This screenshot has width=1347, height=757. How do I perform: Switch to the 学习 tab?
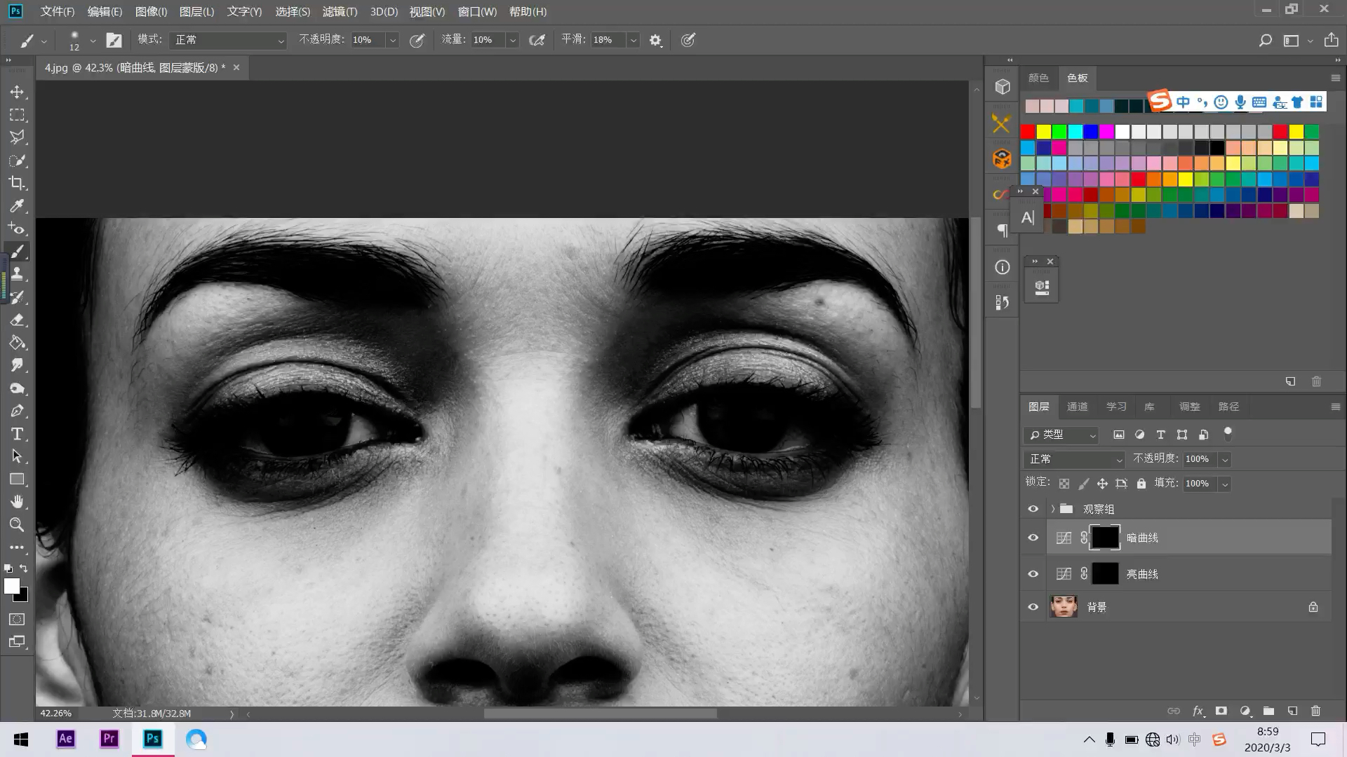(x=1115, y=407)
